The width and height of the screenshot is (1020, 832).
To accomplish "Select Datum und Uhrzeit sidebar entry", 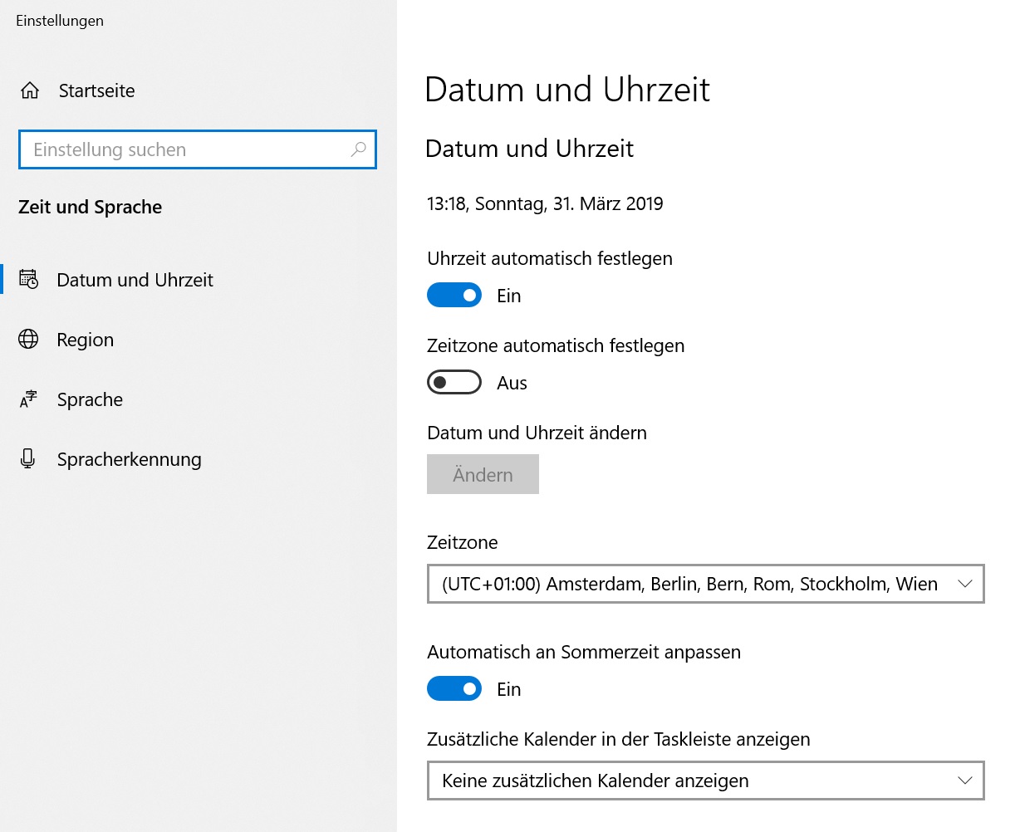I will pyautogui.click(x=135, y=280).
